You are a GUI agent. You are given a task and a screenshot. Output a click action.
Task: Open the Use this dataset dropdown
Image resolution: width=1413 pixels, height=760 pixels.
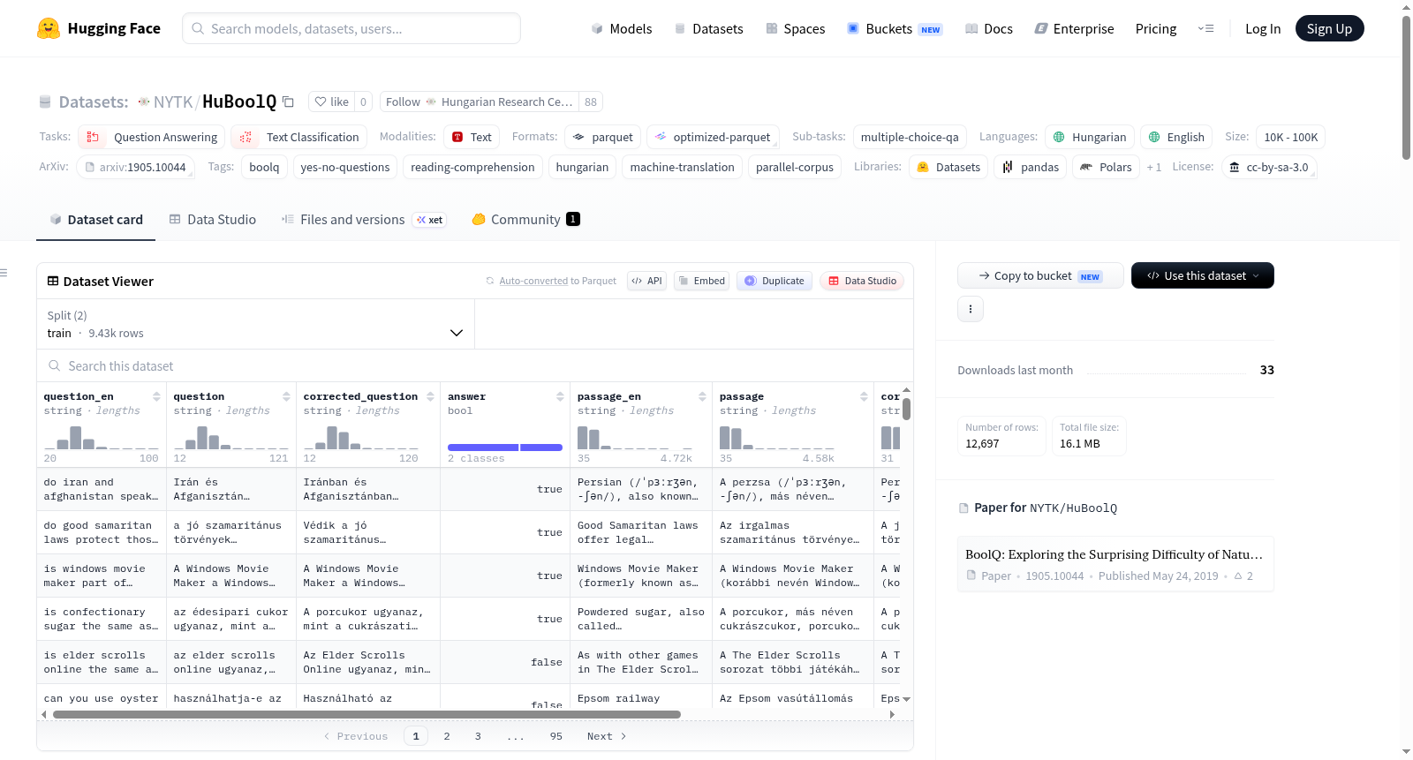click(1203, 275)
